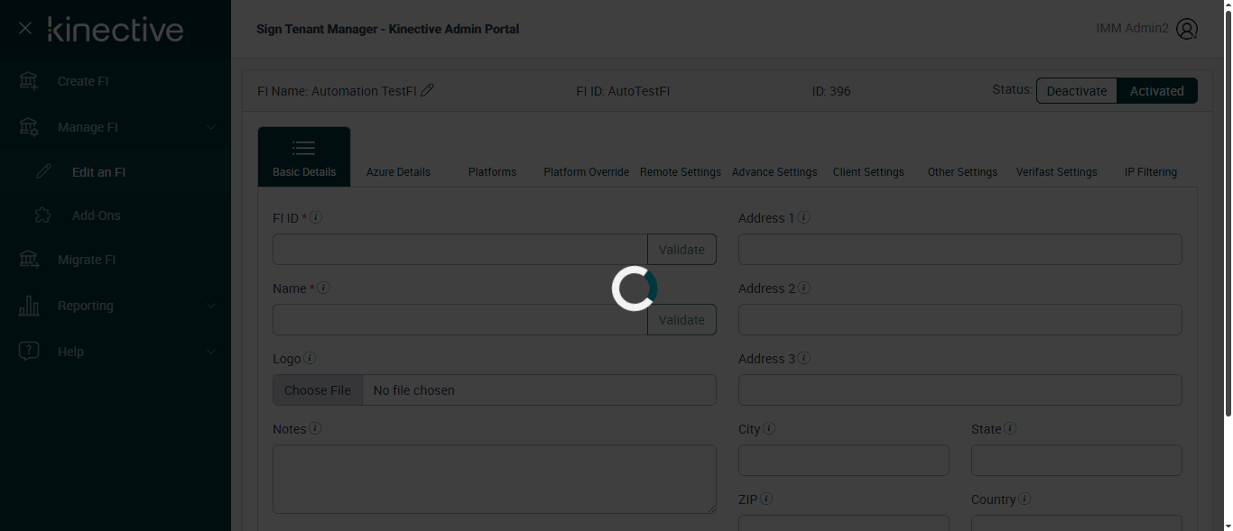Expand the Help menu chevron

pos(211,352)
